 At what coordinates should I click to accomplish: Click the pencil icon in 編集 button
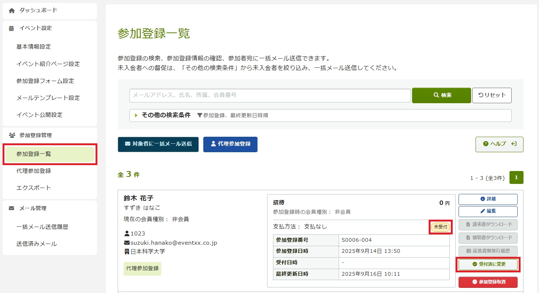pyautogui.click(x=483, y=211)
